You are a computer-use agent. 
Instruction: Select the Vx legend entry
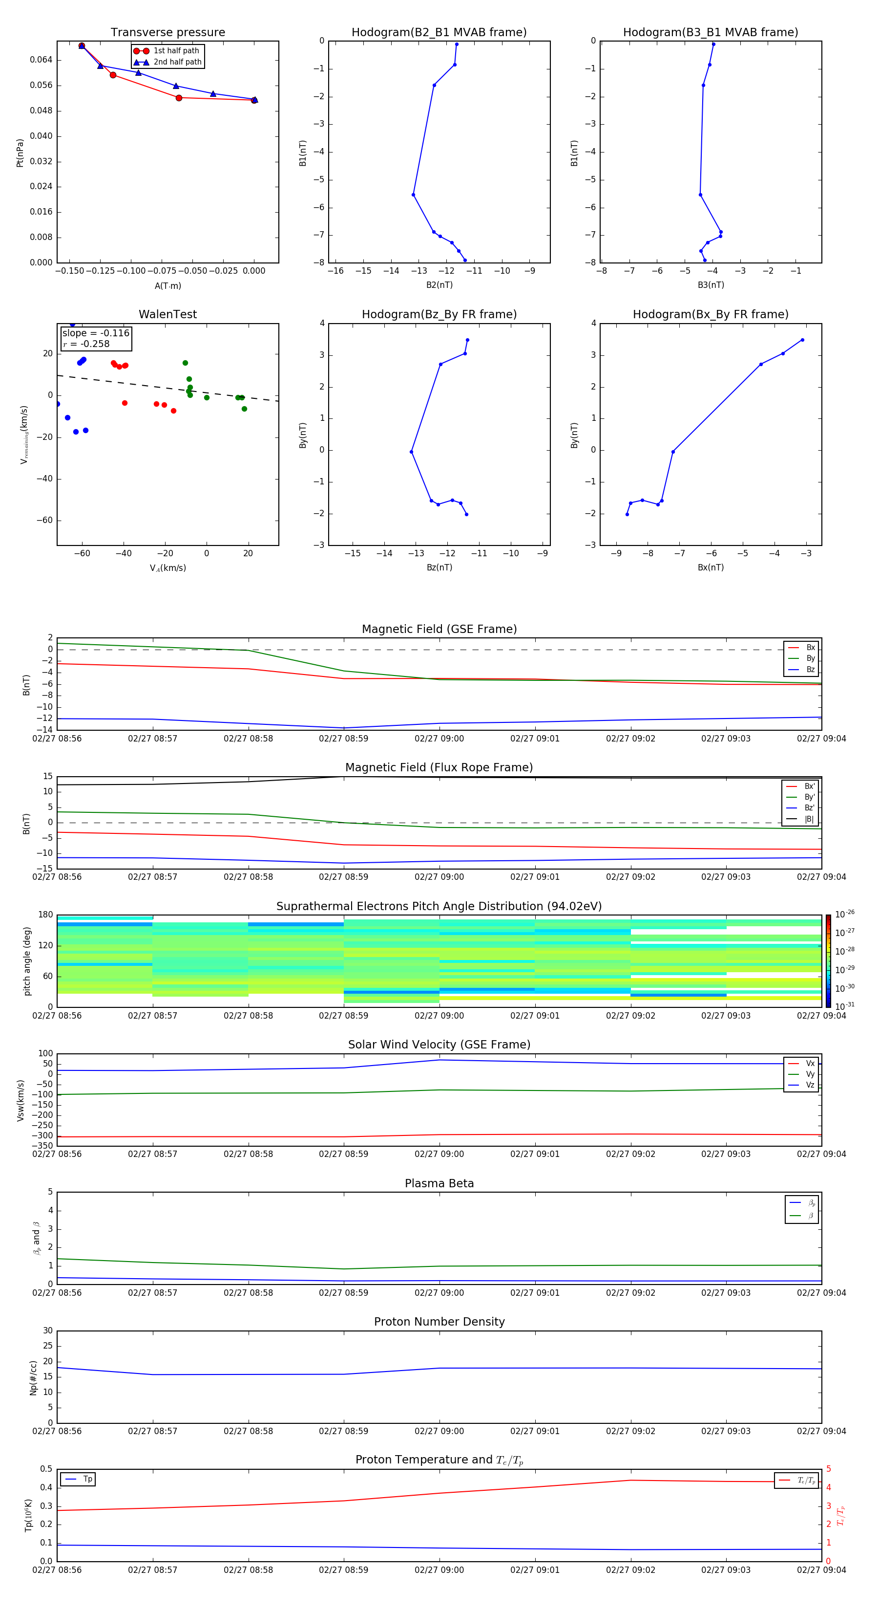(801, 1063)
